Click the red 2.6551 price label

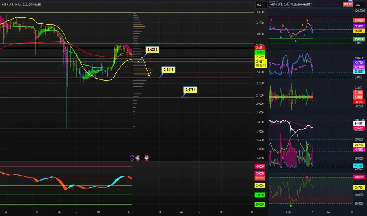pos(260,48)
